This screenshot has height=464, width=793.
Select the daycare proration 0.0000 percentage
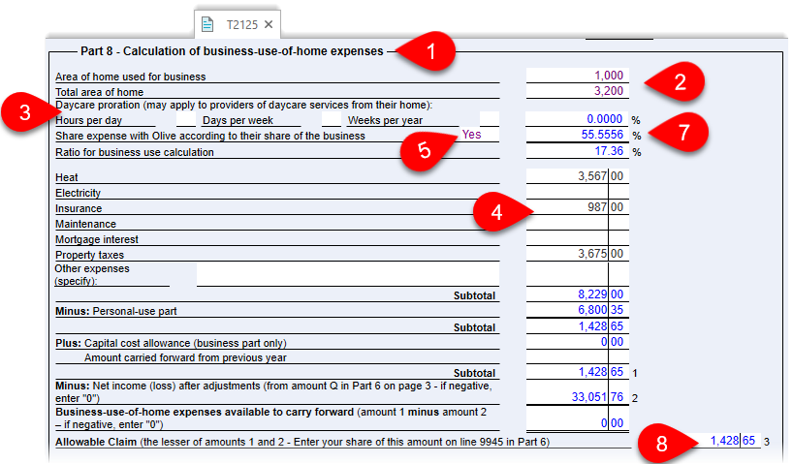[x=577, y=119]
